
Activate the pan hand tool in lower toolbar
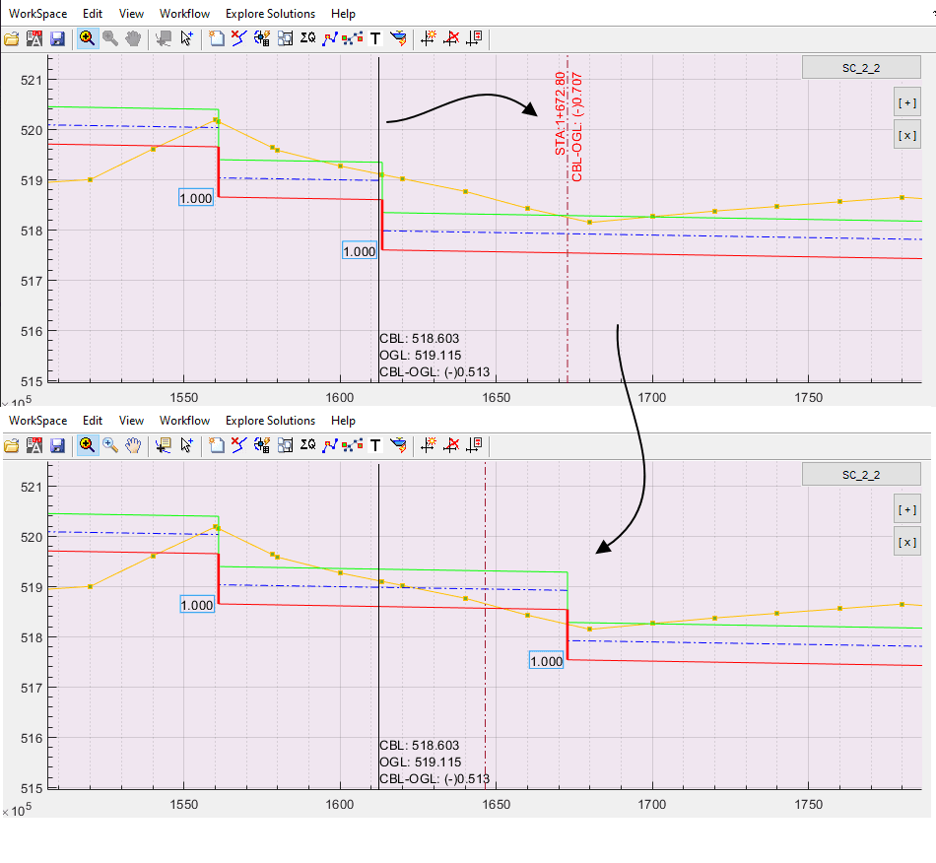click(x=133, y=446)
